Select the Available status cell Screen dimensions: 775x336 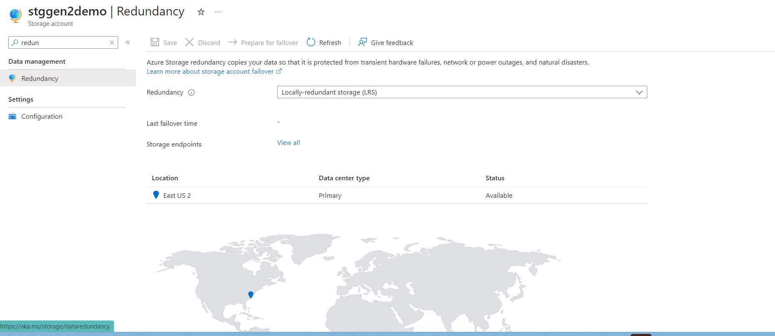click(499, 195)
